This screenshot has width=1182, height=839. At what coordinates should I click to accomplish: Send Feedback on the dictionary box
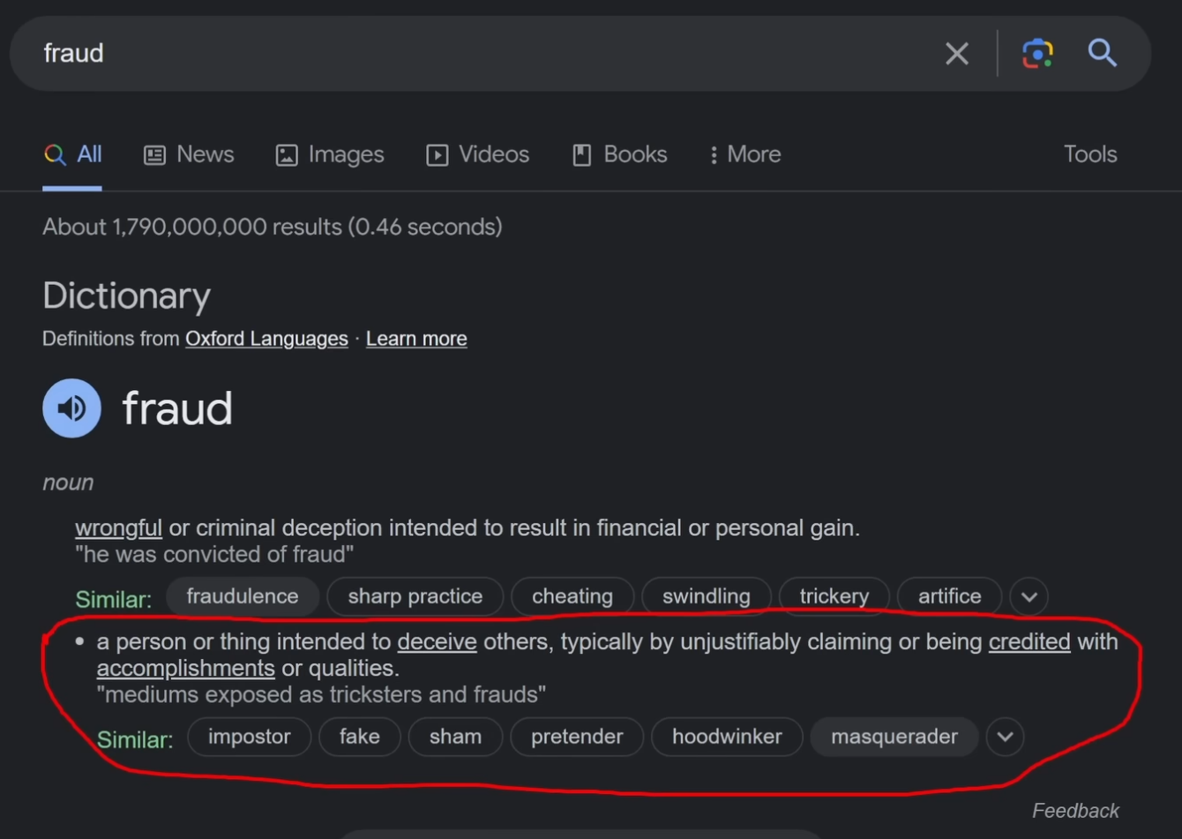pos(1075,811)
